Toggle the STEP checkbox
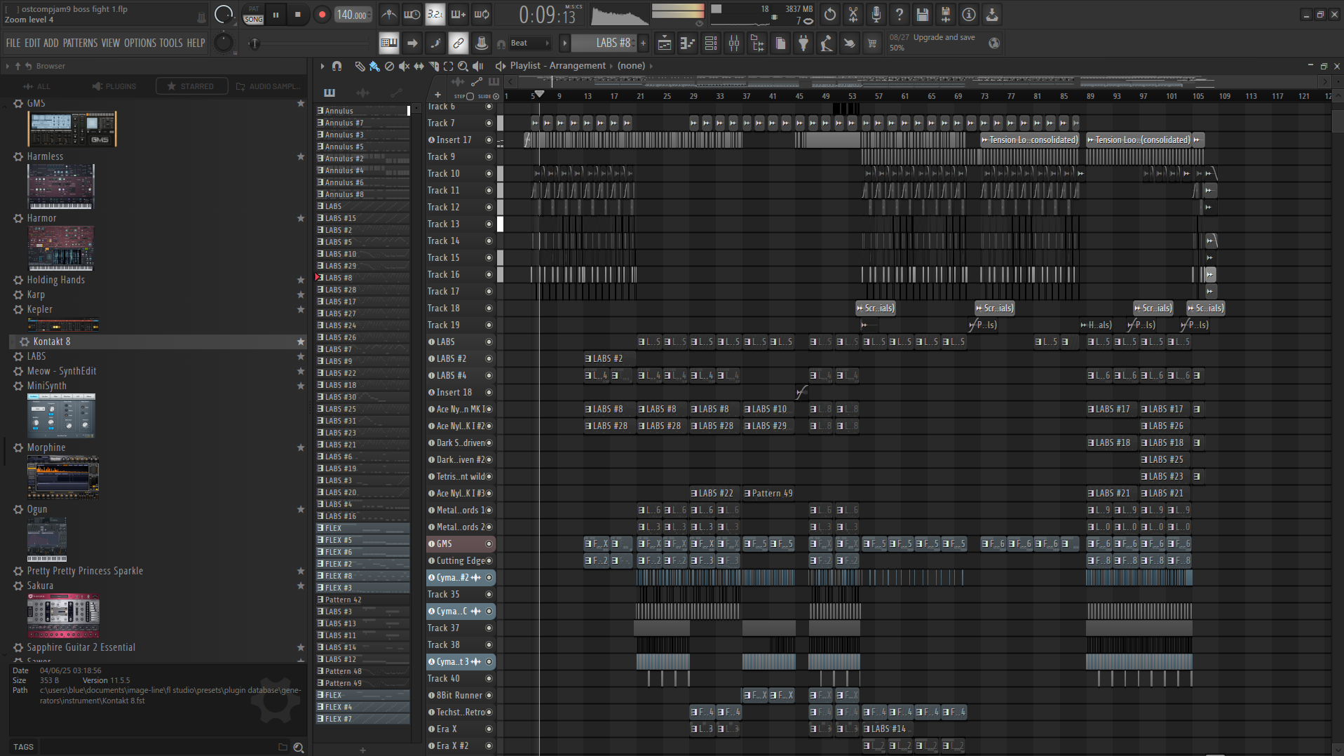The image size is (1344, 756). [470, 96]
